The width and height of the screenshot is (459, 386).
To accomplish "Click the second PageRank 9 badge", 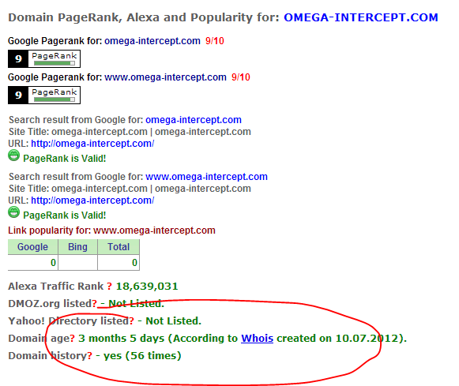I will click(44, 95).
